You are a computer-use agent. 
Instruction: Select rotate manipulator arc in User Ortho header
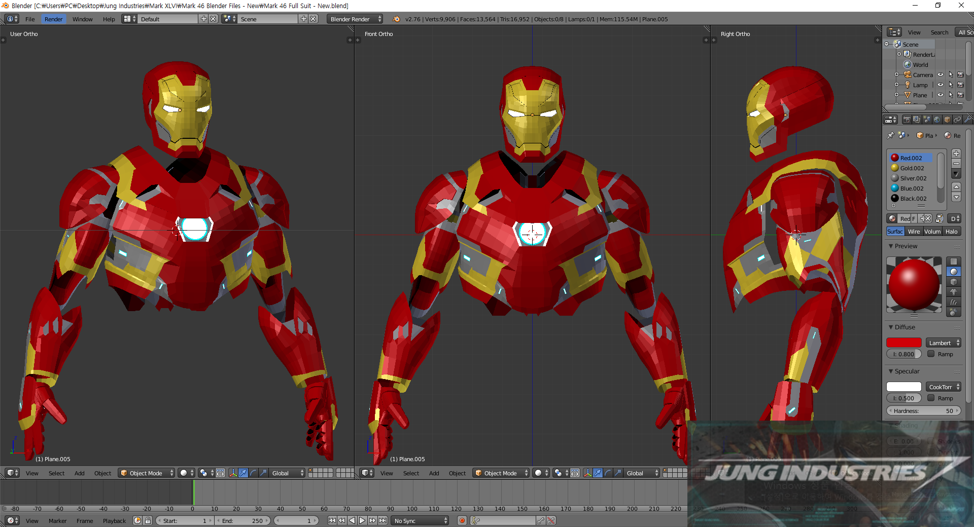tap(254, 473)
